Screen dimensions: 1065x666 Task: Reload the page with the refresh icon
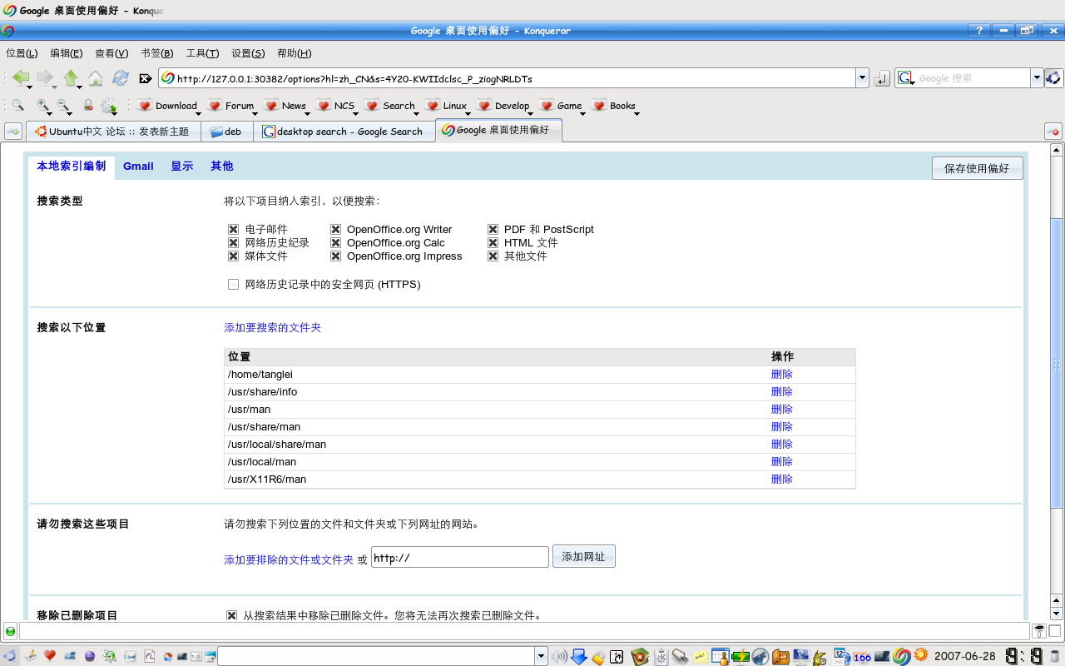click(121, 77)
